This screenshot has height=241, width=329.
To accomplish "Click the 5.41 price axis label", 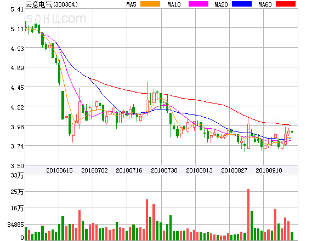I will pos(17,9).
